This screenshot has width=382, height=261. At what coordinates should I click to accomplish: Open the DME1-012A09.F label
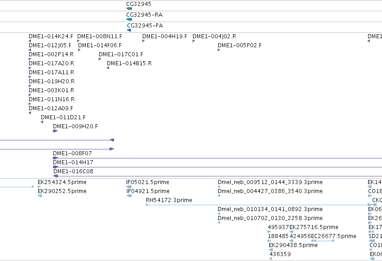pyautogui.click(x=51, y=108)
